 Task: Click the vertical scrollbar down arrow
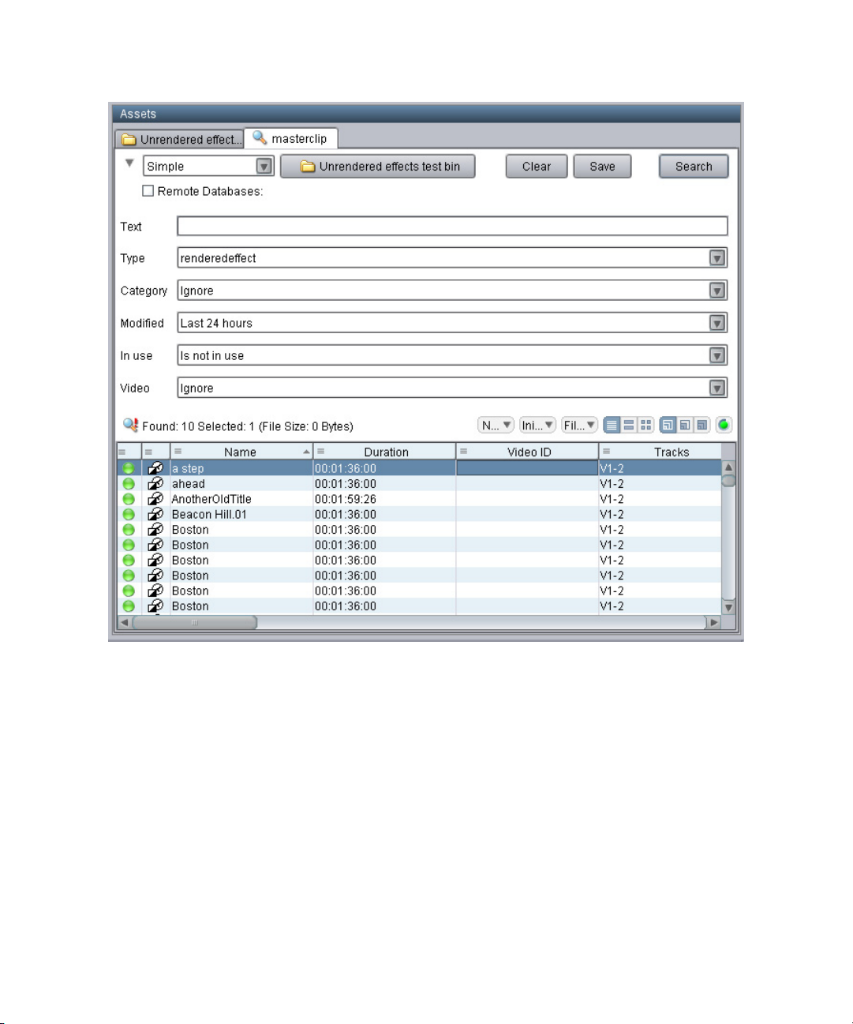click(x=729, y=608)
